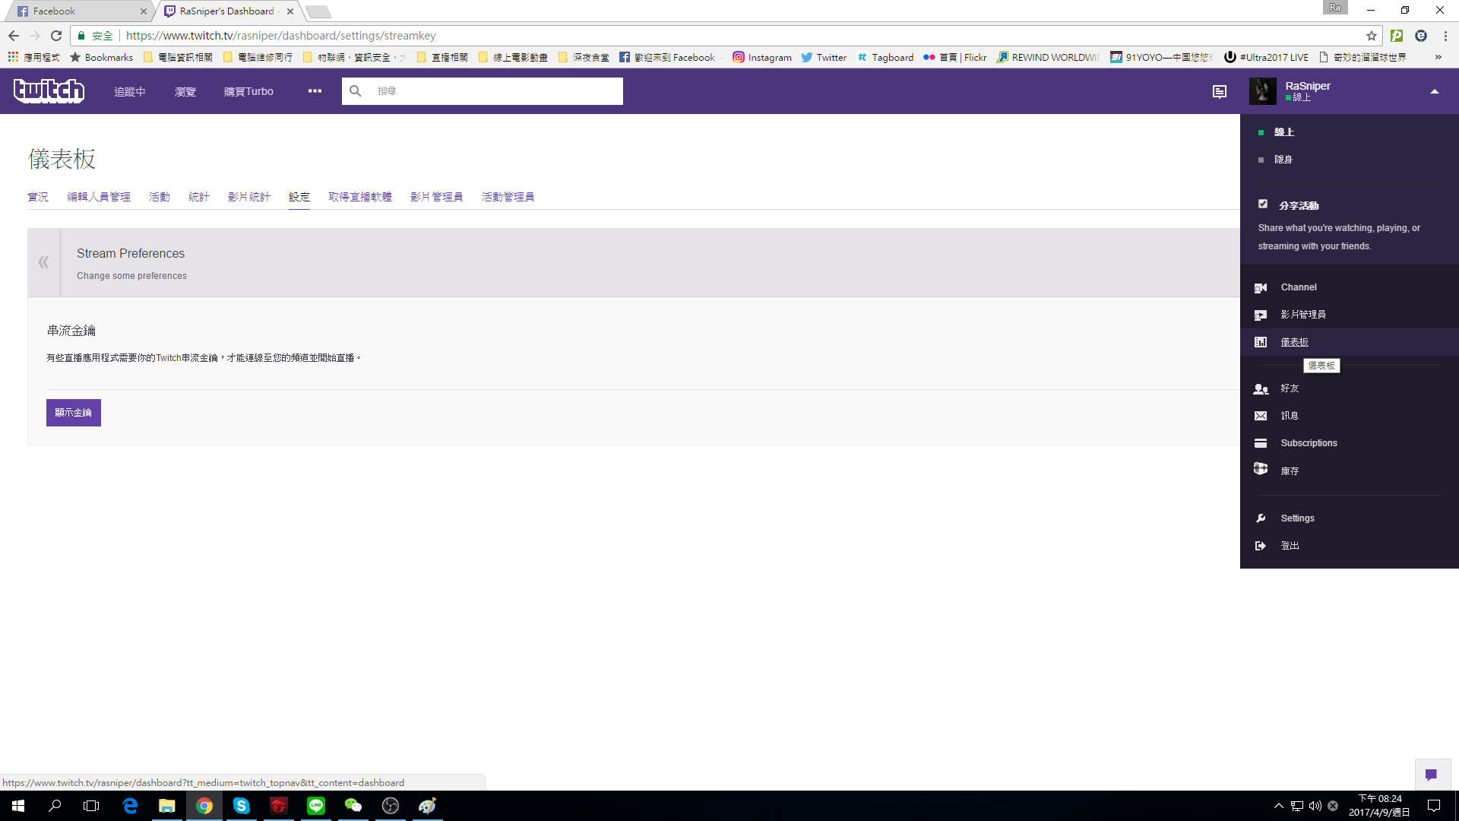1459x821 pixels.
Task: Open the three-dots more menu in header
Action: (315, 91)
